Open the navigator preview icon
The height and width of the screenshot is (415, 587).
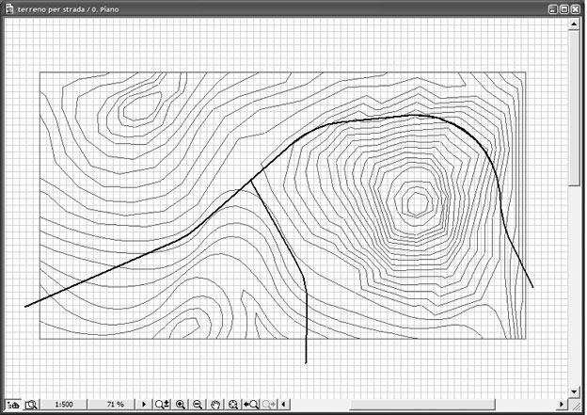click(x=31, y=405)
